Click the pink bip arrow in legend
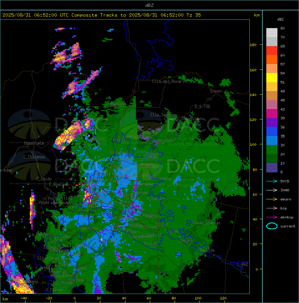Screen dimensions: 299x303 pos(272,208)
